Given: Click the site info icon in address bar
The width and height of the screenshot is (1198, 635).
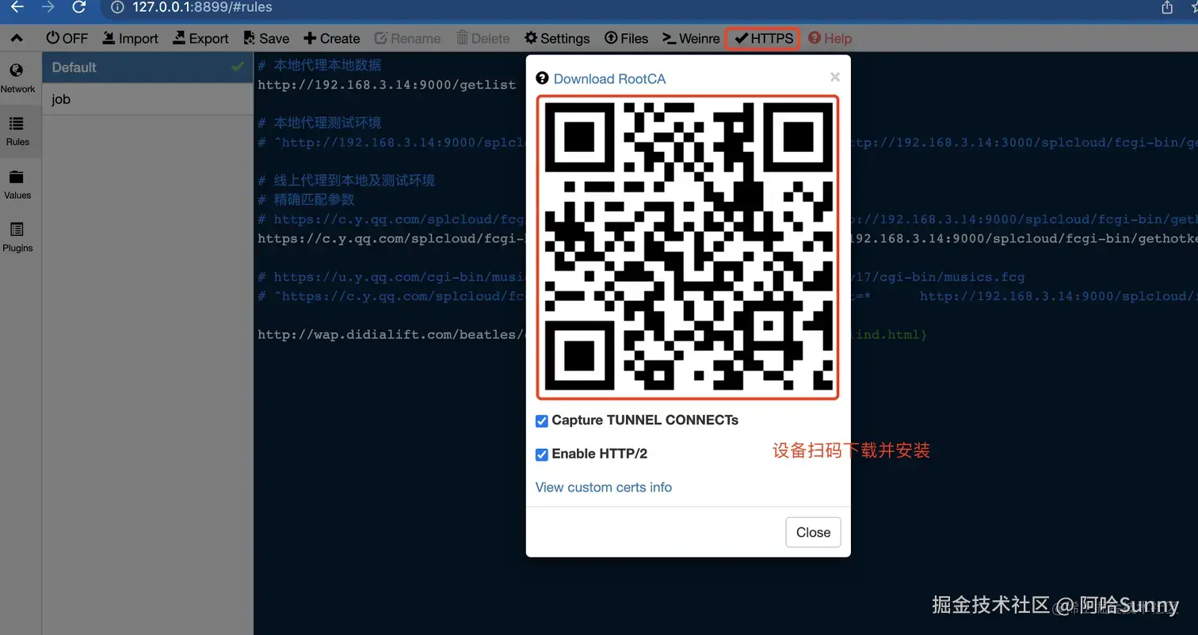Looking at the screenshot, I should coord(117,7).
